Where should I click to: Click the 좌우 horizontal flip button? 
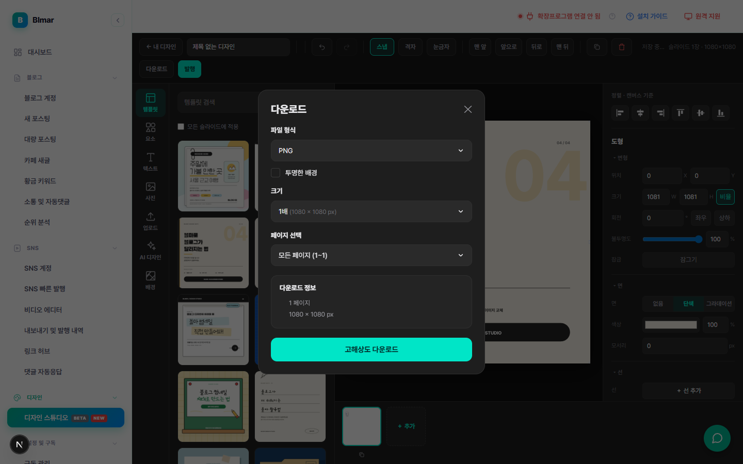pyautogui.click(x=701, y=218)
